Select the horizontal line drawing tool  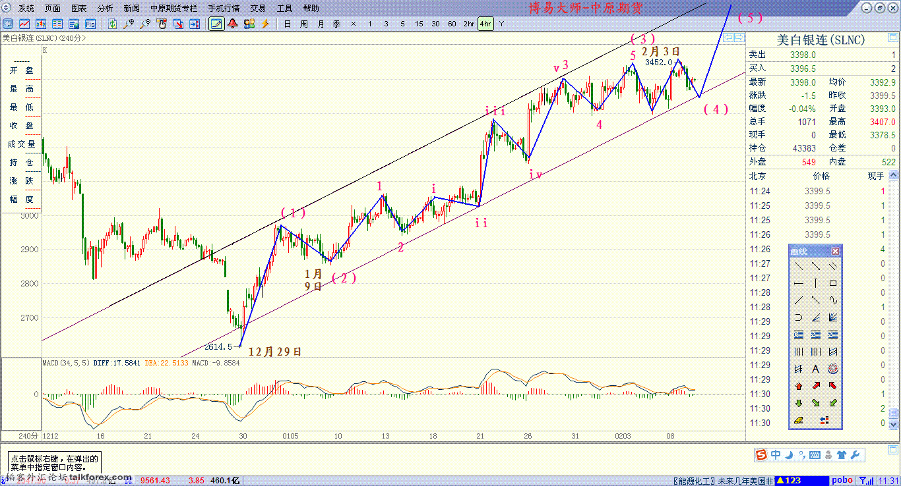(799, 283)
